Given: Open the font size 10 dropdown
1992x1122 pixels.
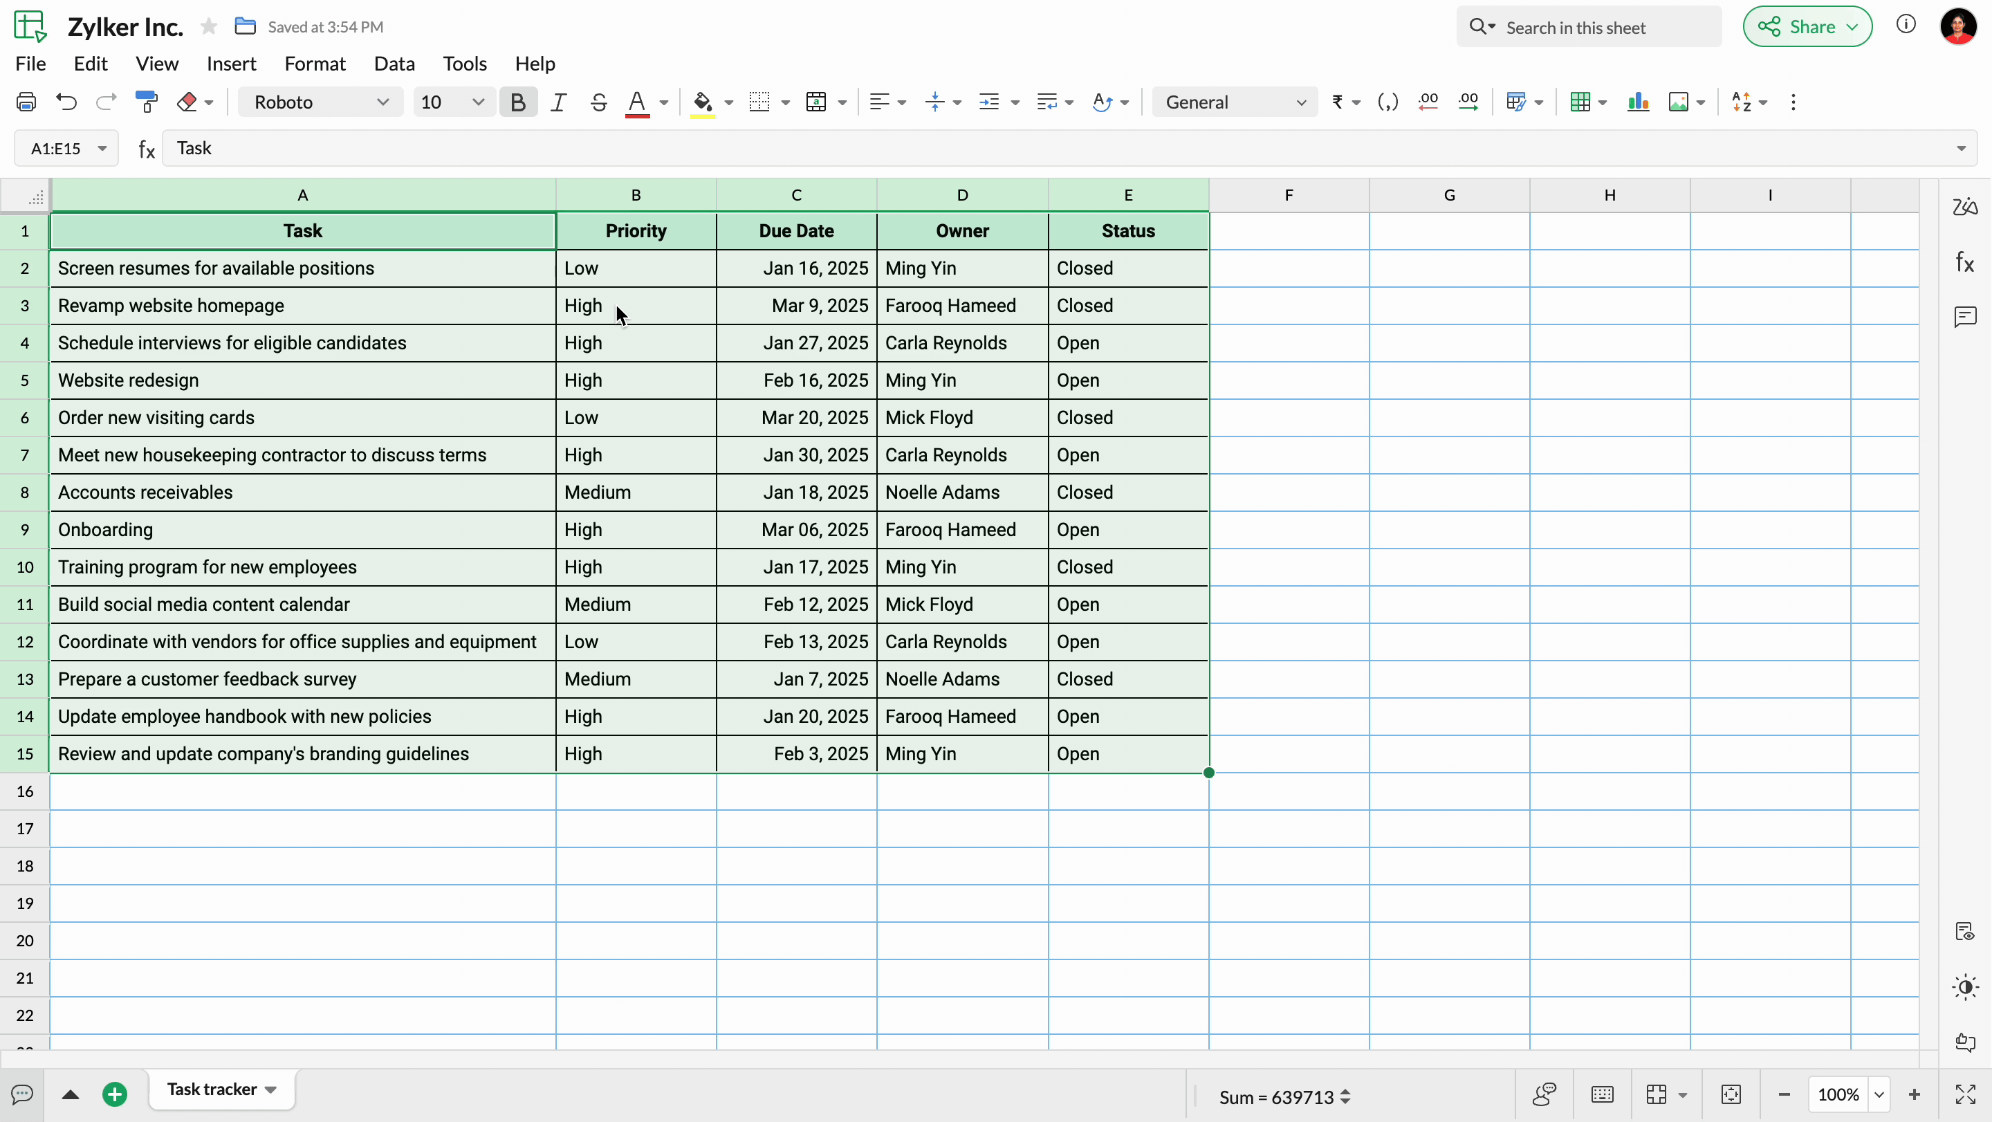Looking at the screenshot, I should (452, 102).
